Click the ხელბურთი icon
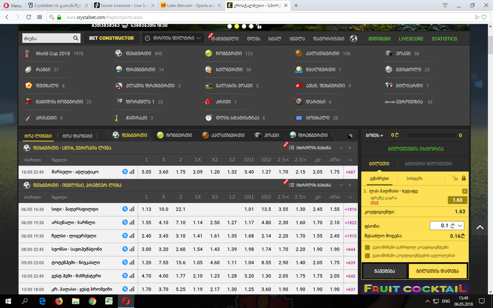The height and width of the screenshot is (308, 493). (208, 69)
